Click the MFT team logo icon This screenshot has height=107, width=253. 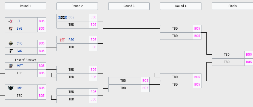[x=11, y=66]
